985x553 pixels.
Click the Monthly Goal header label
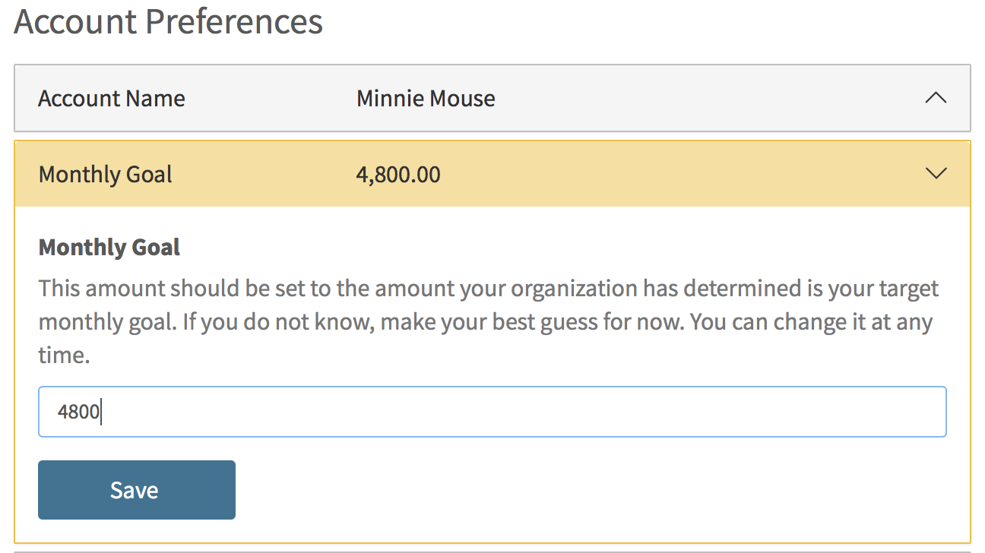106,175
